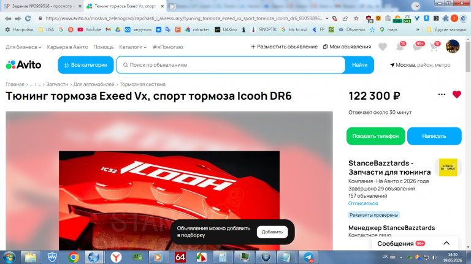Click Добавить in collection popup
The width and height of the screenshot is (471, 264).
272,232
